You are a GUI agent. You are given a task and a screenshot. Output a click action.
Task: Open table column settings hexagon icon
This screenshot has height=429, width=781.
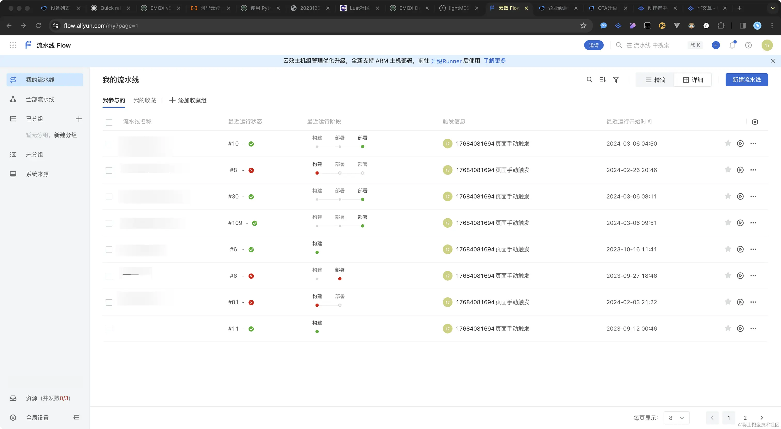click(x=755, y=122)
